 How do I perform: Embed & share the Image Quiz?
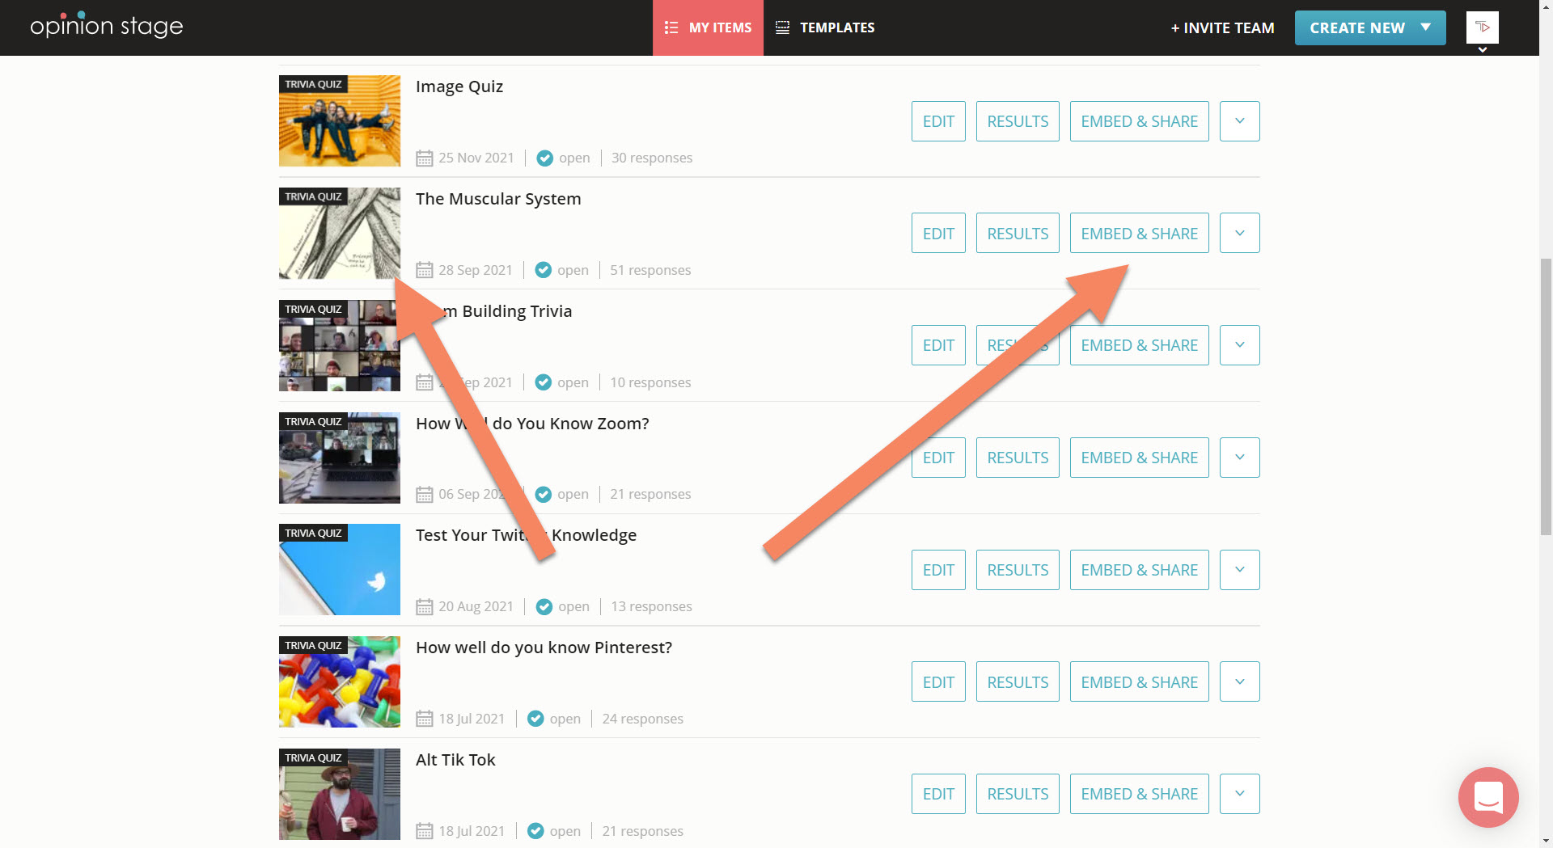[1139, 121]
